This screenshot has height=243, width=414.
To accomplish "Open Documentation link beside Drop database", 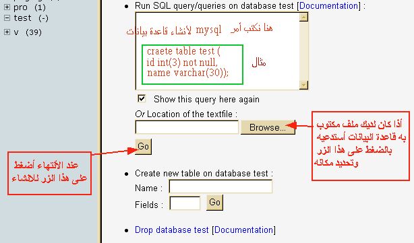I will [x=243, y=230].
